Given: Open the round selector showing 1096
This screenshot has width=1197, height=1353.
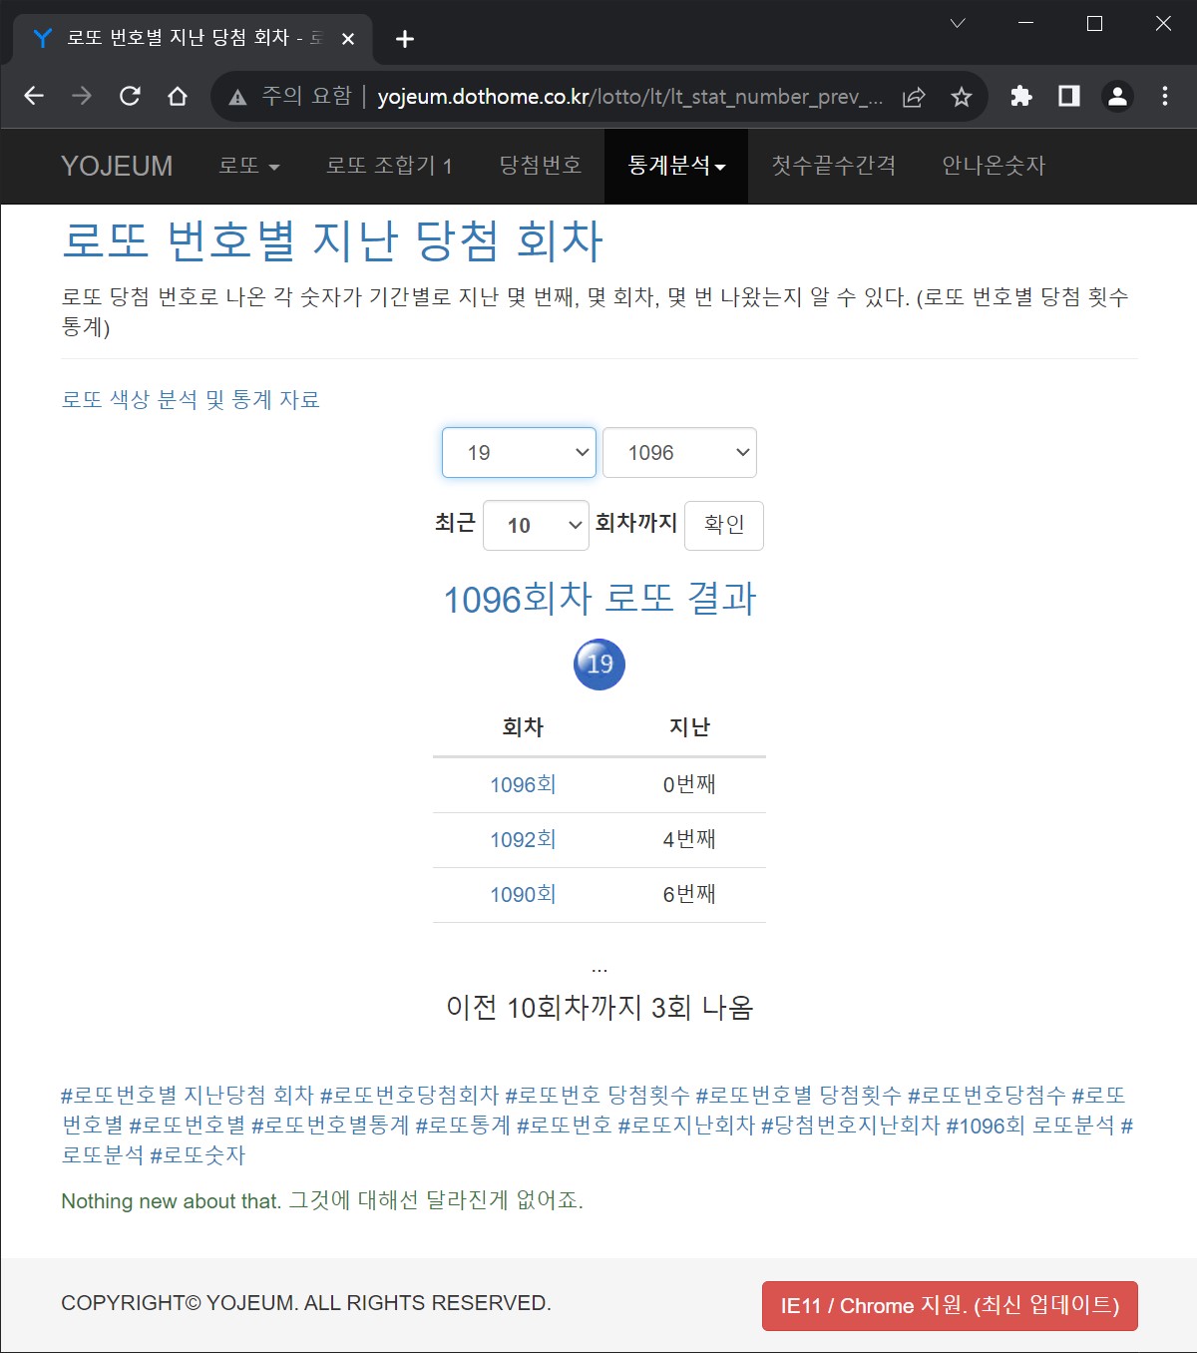Looking at the screenshot, I should [x=679, y=453].
